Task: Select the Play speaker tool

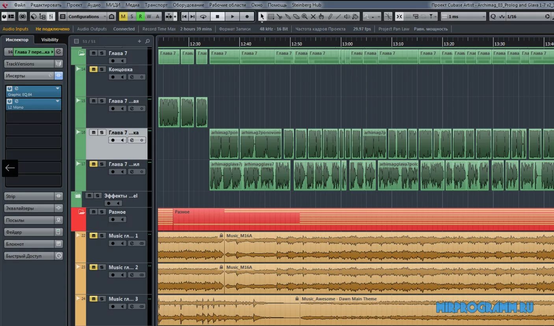Action: pyautogui.click(x=347, y=17)
